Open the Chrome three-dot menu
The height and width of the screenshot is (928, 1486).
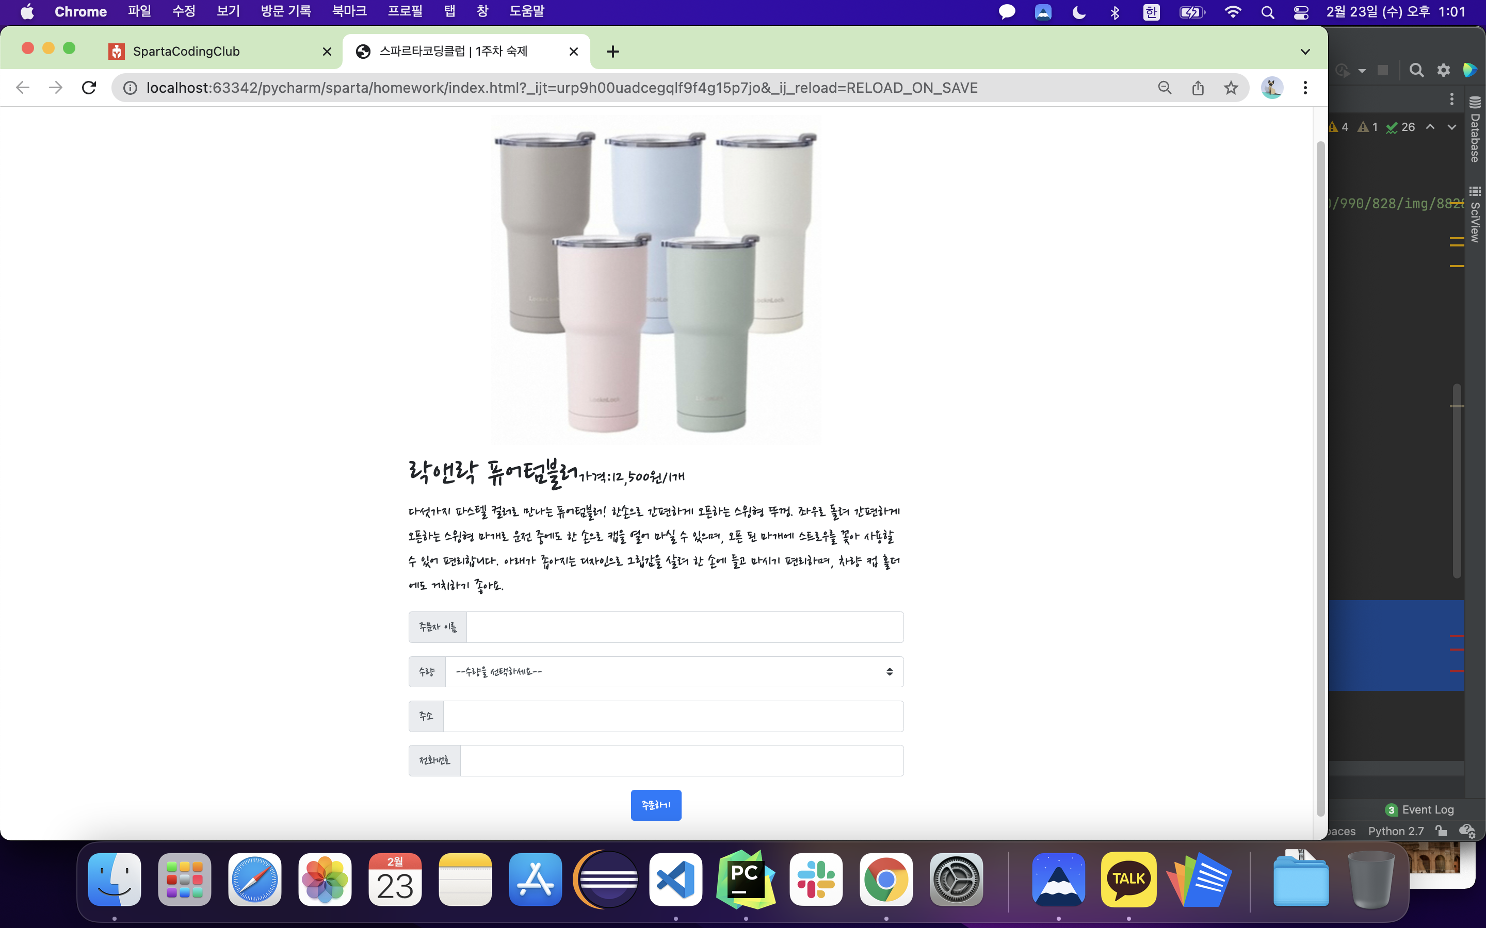pos(1305,88)
